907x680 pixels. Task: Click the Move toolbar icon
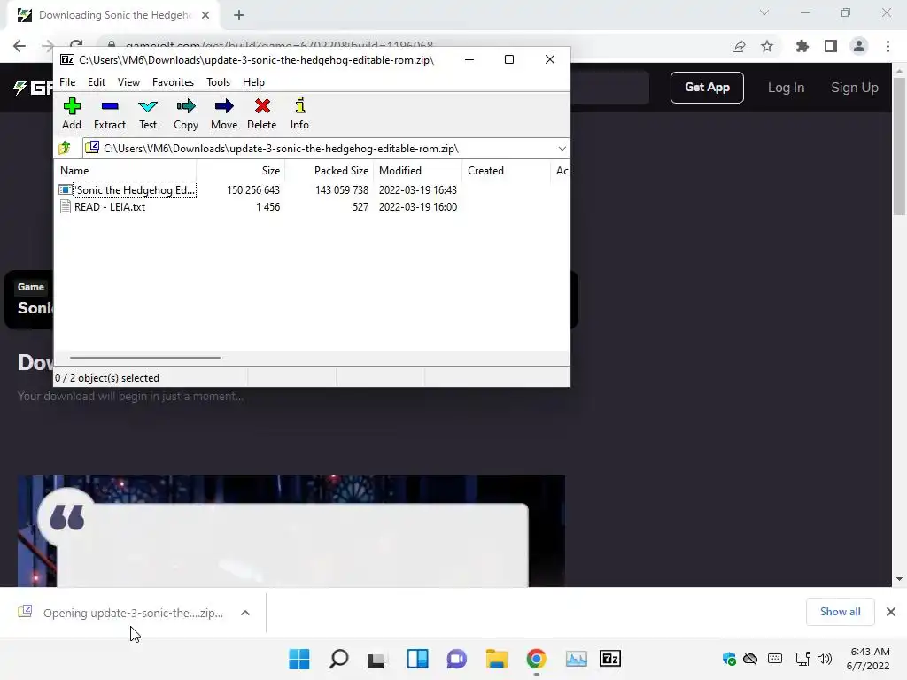pyautogui.click(x=224, y=113)
